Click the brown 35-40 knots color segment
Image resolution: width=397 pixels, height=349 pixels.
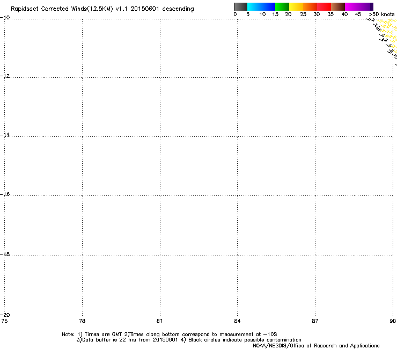click(338, 6)
